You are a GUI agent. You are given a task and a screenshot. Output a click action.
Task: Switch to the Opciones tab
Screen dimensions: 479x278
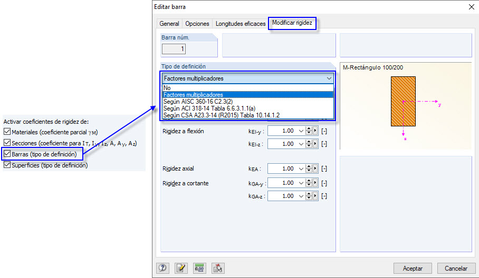pos(197,24)
